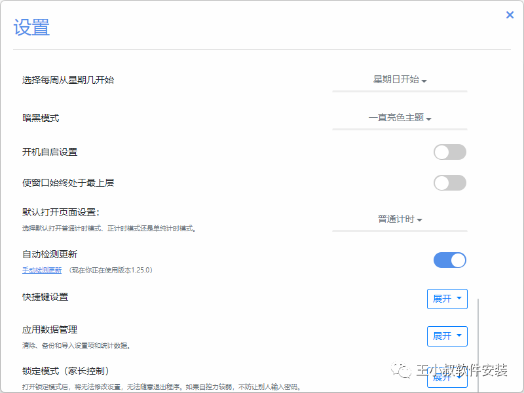This screenshot has width=524, height=393.
Task: Click the 选择每周从星期几开始 label
Action: click(x=68, y=80)
